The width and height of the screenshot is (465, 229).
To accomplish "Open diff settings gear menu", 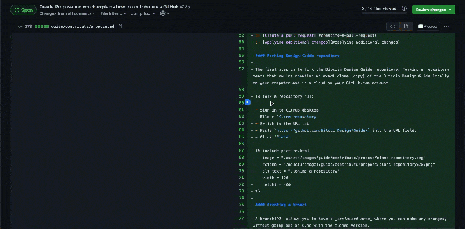I will click(x=164, y=13).
